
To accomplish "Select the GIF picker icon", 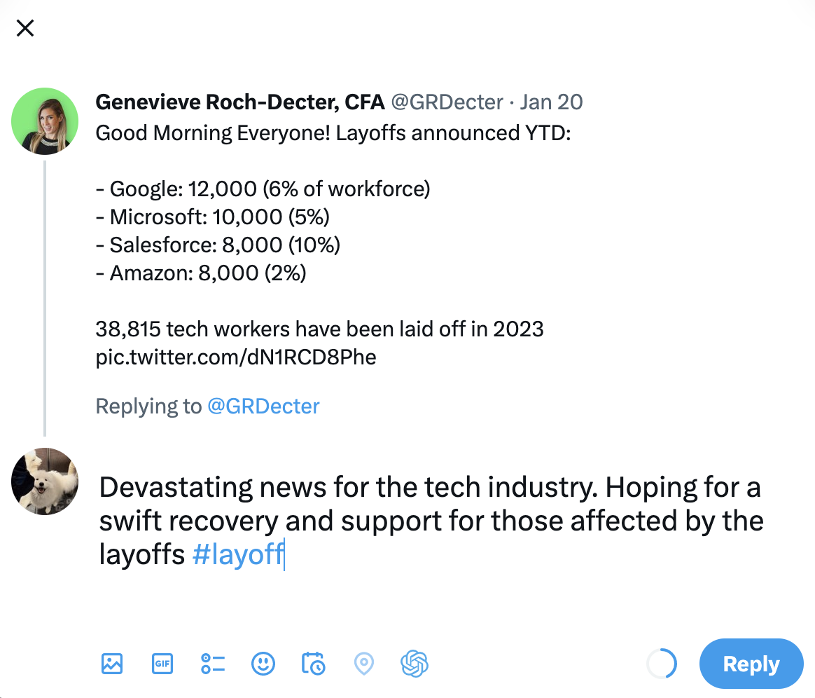I will coord(162,663).
